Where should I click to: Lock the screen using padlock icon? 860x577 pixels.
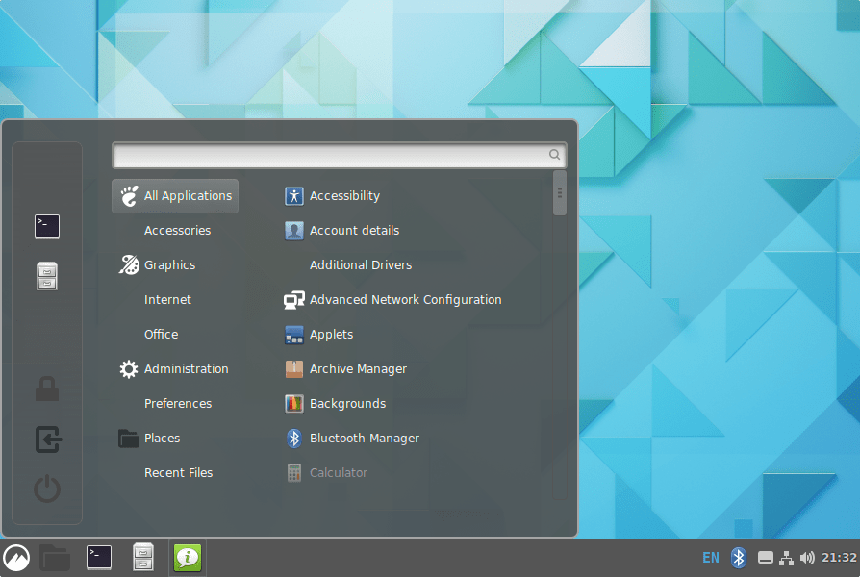47,389
